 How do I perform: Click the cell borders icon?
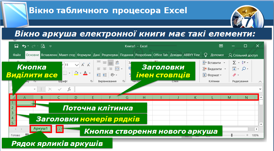tap(65, 73)
